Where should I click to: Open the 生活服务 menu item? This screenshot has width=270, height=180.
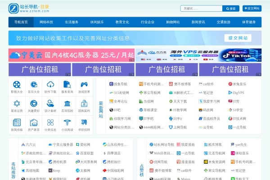pyautogui.click(x=72, y=22)
